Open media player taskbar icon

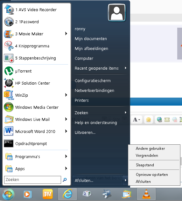point(27,194)
